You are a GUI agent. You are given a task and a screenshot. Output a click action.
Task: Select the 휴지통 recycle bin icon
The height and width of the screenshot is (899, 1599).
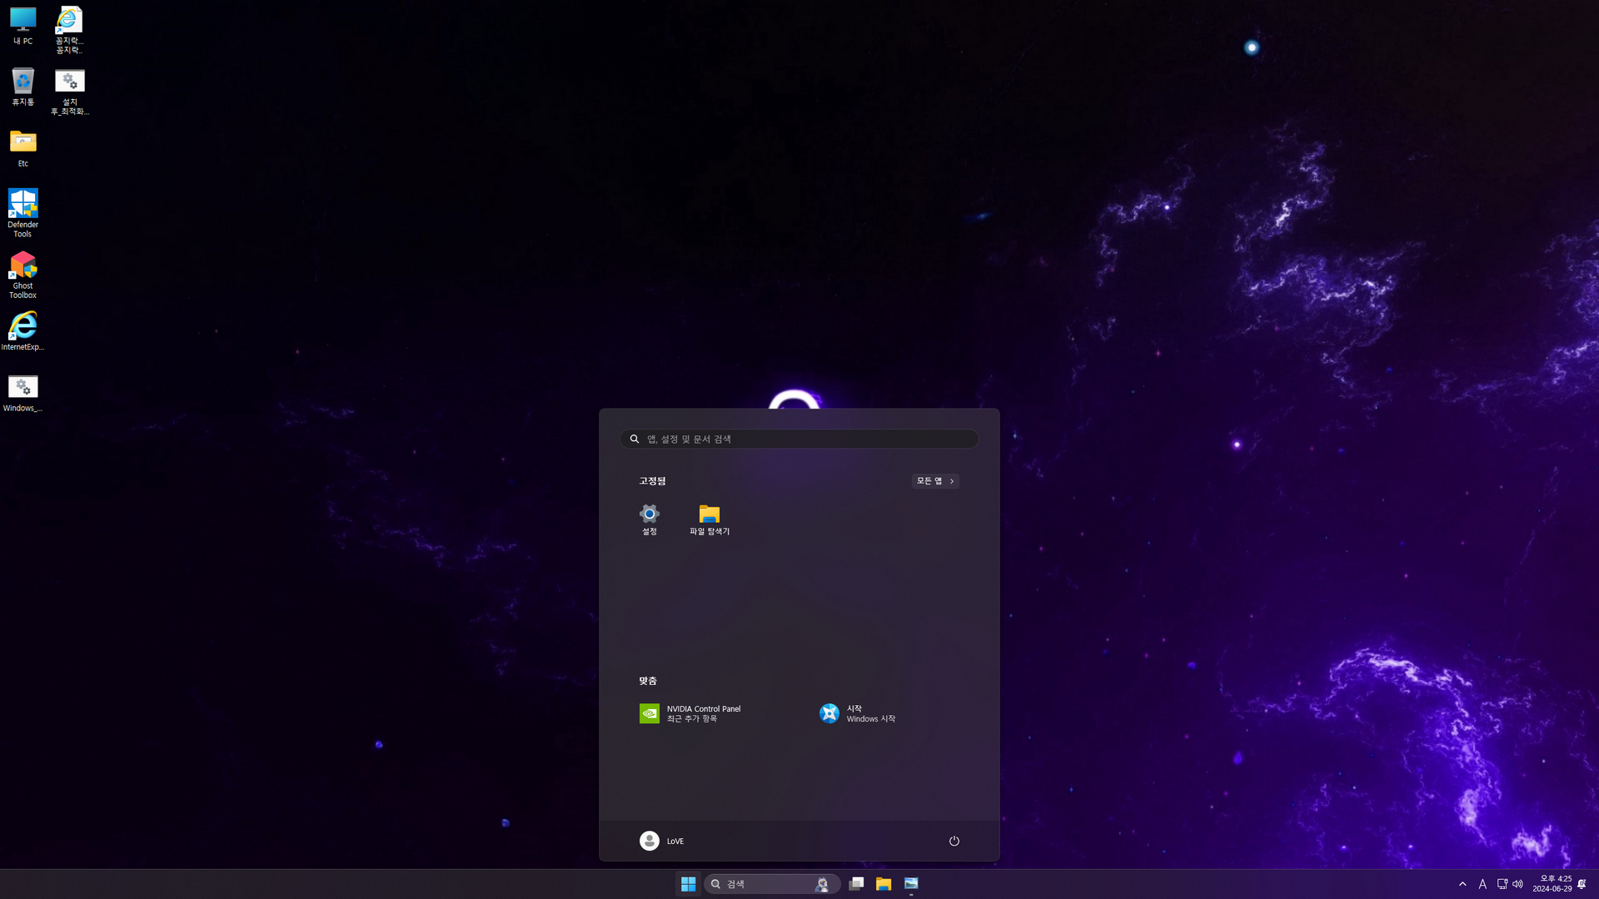(x=22, y=87)
